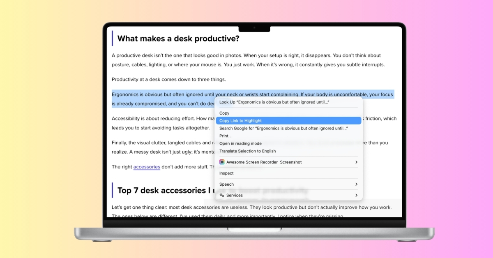This screenshot has height=258, width=493.
Task: Expand the Services submenu chevron
Action: coord(356,196)
